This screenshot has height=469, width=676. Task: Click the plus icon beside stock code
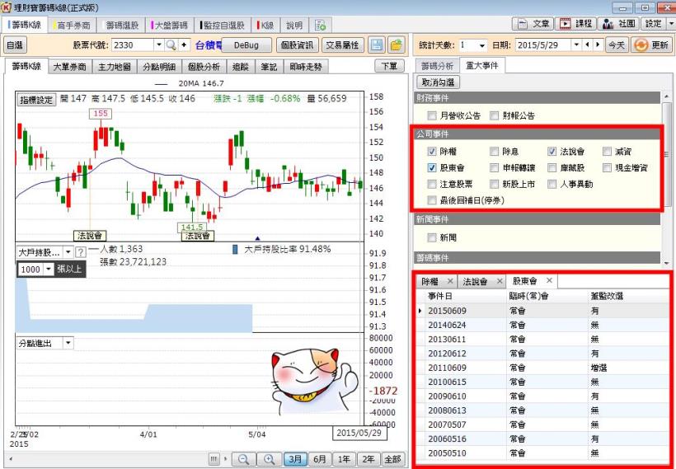tap(184, 45)
